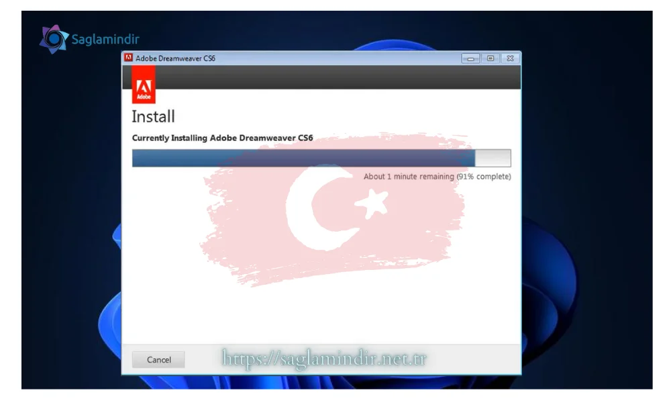Click the Adobe logo badge in the installer
Viewport: 671px width, 403px height.
pyautogui.click(x=144, y=85)
